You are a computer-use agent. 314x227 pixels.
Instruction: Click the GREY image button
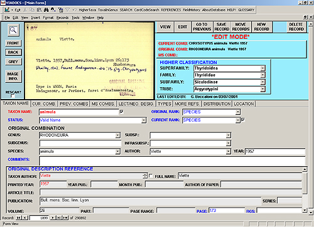coord(13,61)
